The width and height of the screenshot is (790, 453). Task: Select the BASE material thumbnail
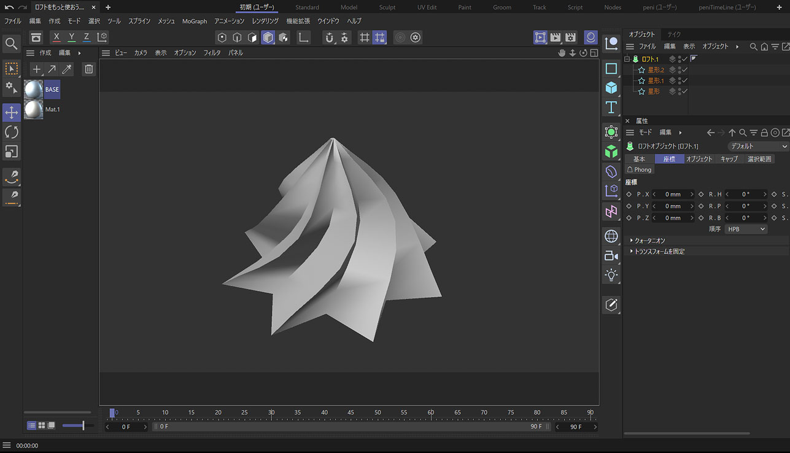point(33,90)
